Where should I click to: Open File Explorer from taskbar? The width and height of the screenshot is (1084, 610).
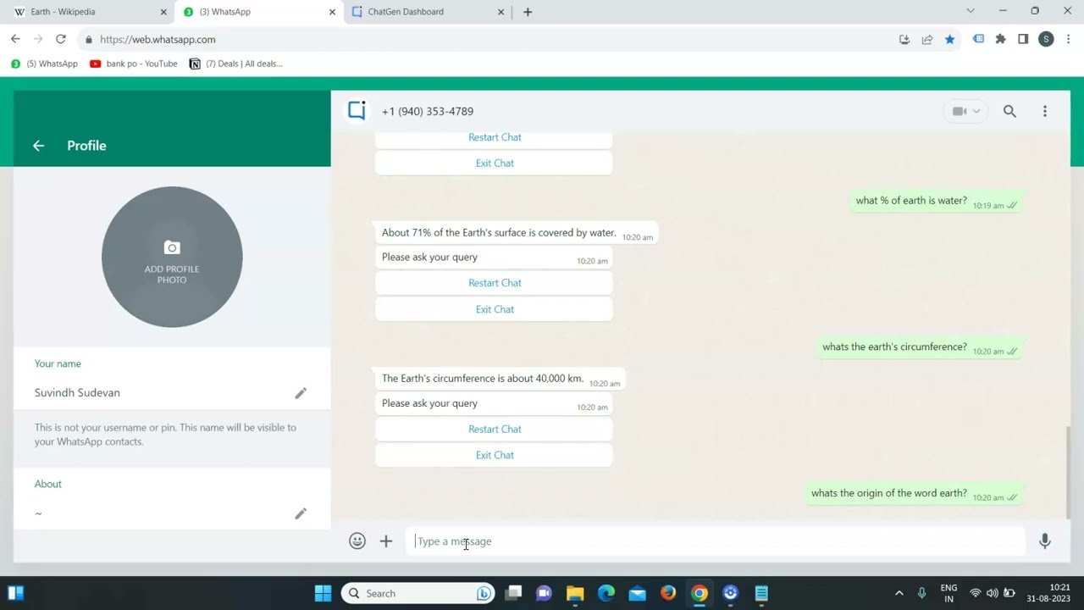tap(575, 593)
